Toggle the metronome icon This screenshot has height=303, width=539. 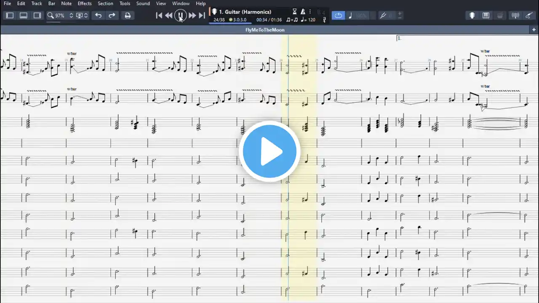(x=303, y=12)
